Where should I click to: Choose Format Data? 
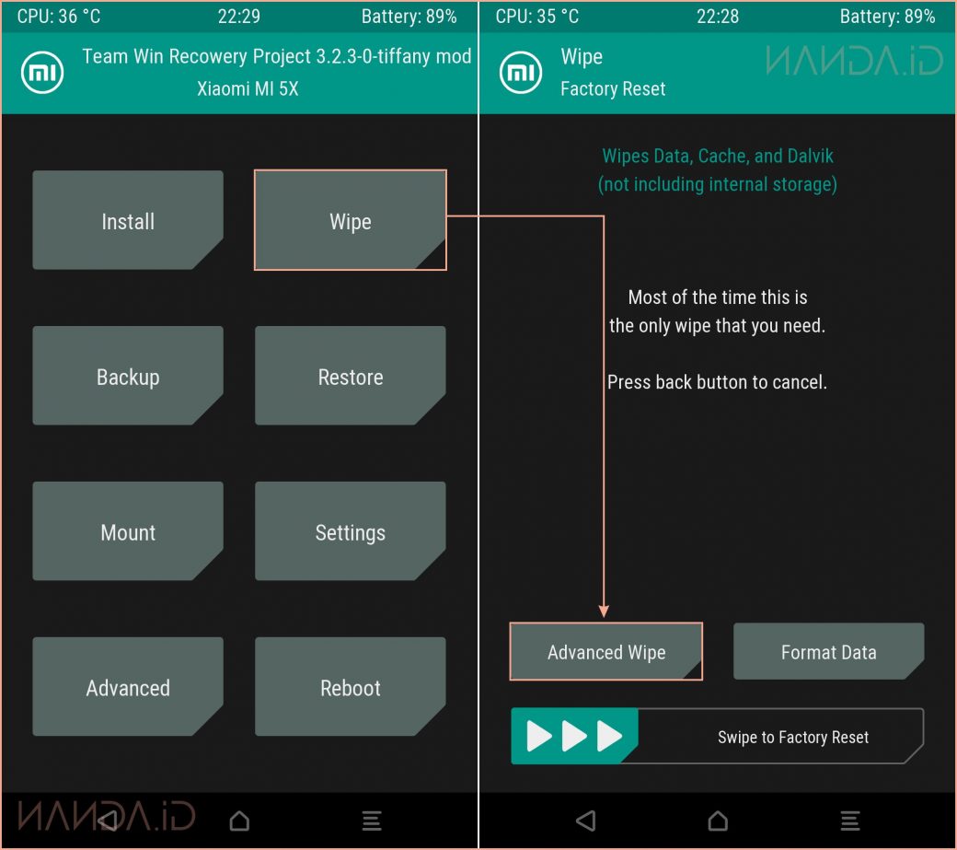[828, 652]
